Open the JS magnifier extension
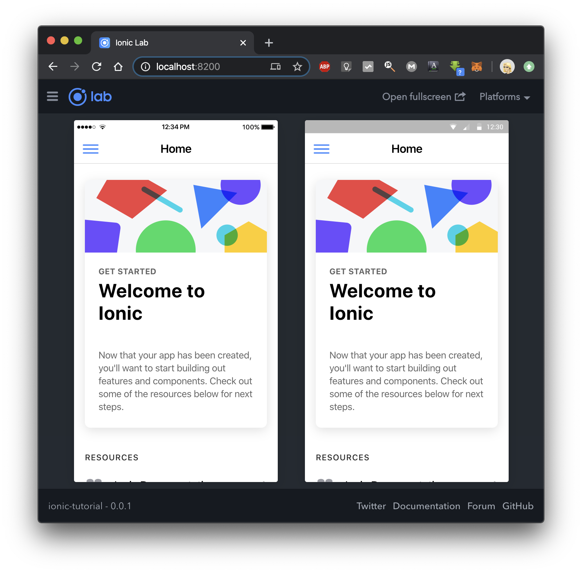The width and height of the screenshot is (582, 573). [x=390, y=67]
